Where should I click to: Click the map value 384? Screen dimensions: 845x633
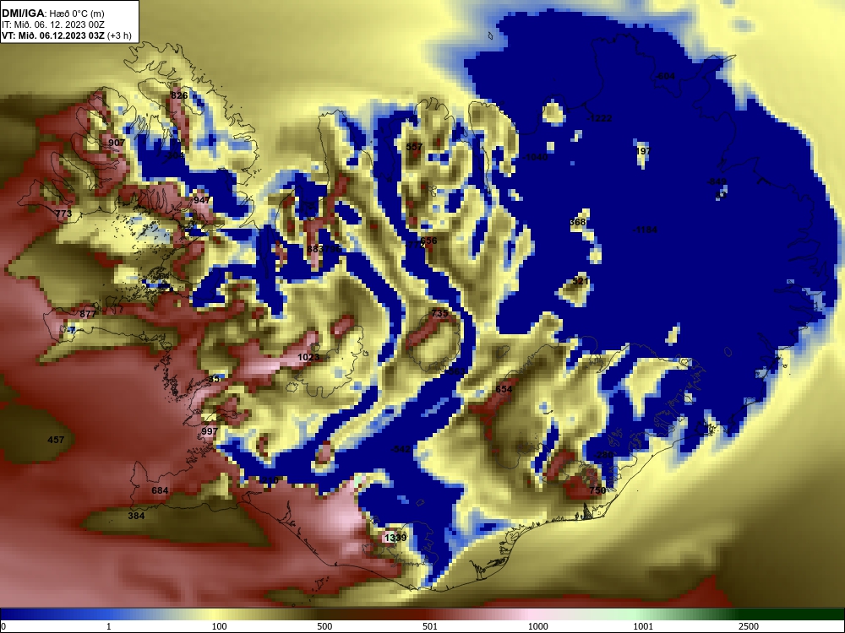pos(136,517)
